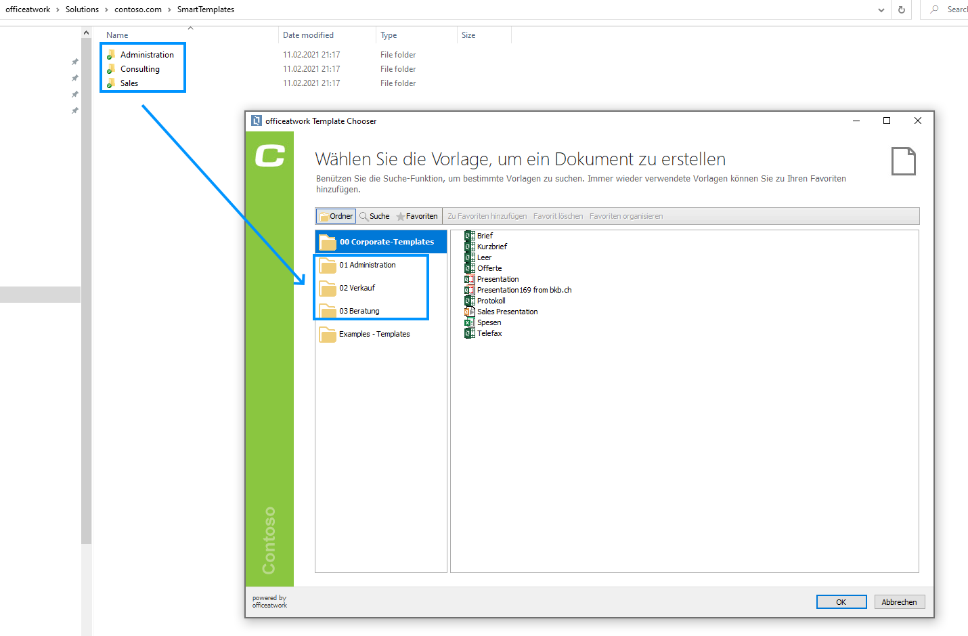Image resolution: width=968 pixels, height=636 pixels.
Task: Click the Kurzbrief template icon
Action: click(x=469, y=247)
